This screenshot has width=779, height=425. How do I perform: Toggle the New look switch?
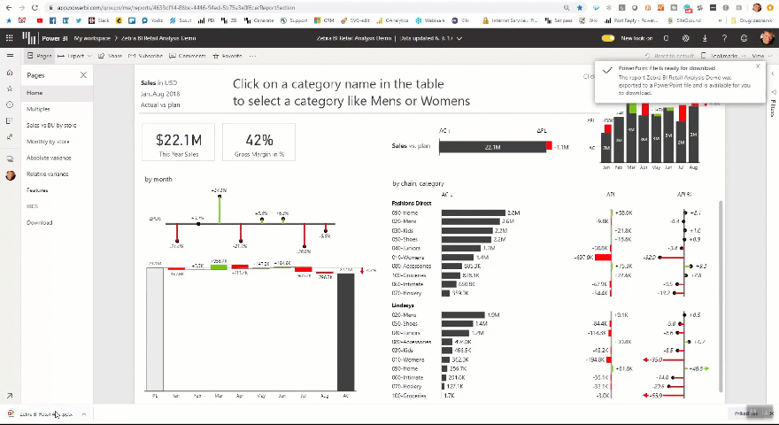click(x=608, y=38)
